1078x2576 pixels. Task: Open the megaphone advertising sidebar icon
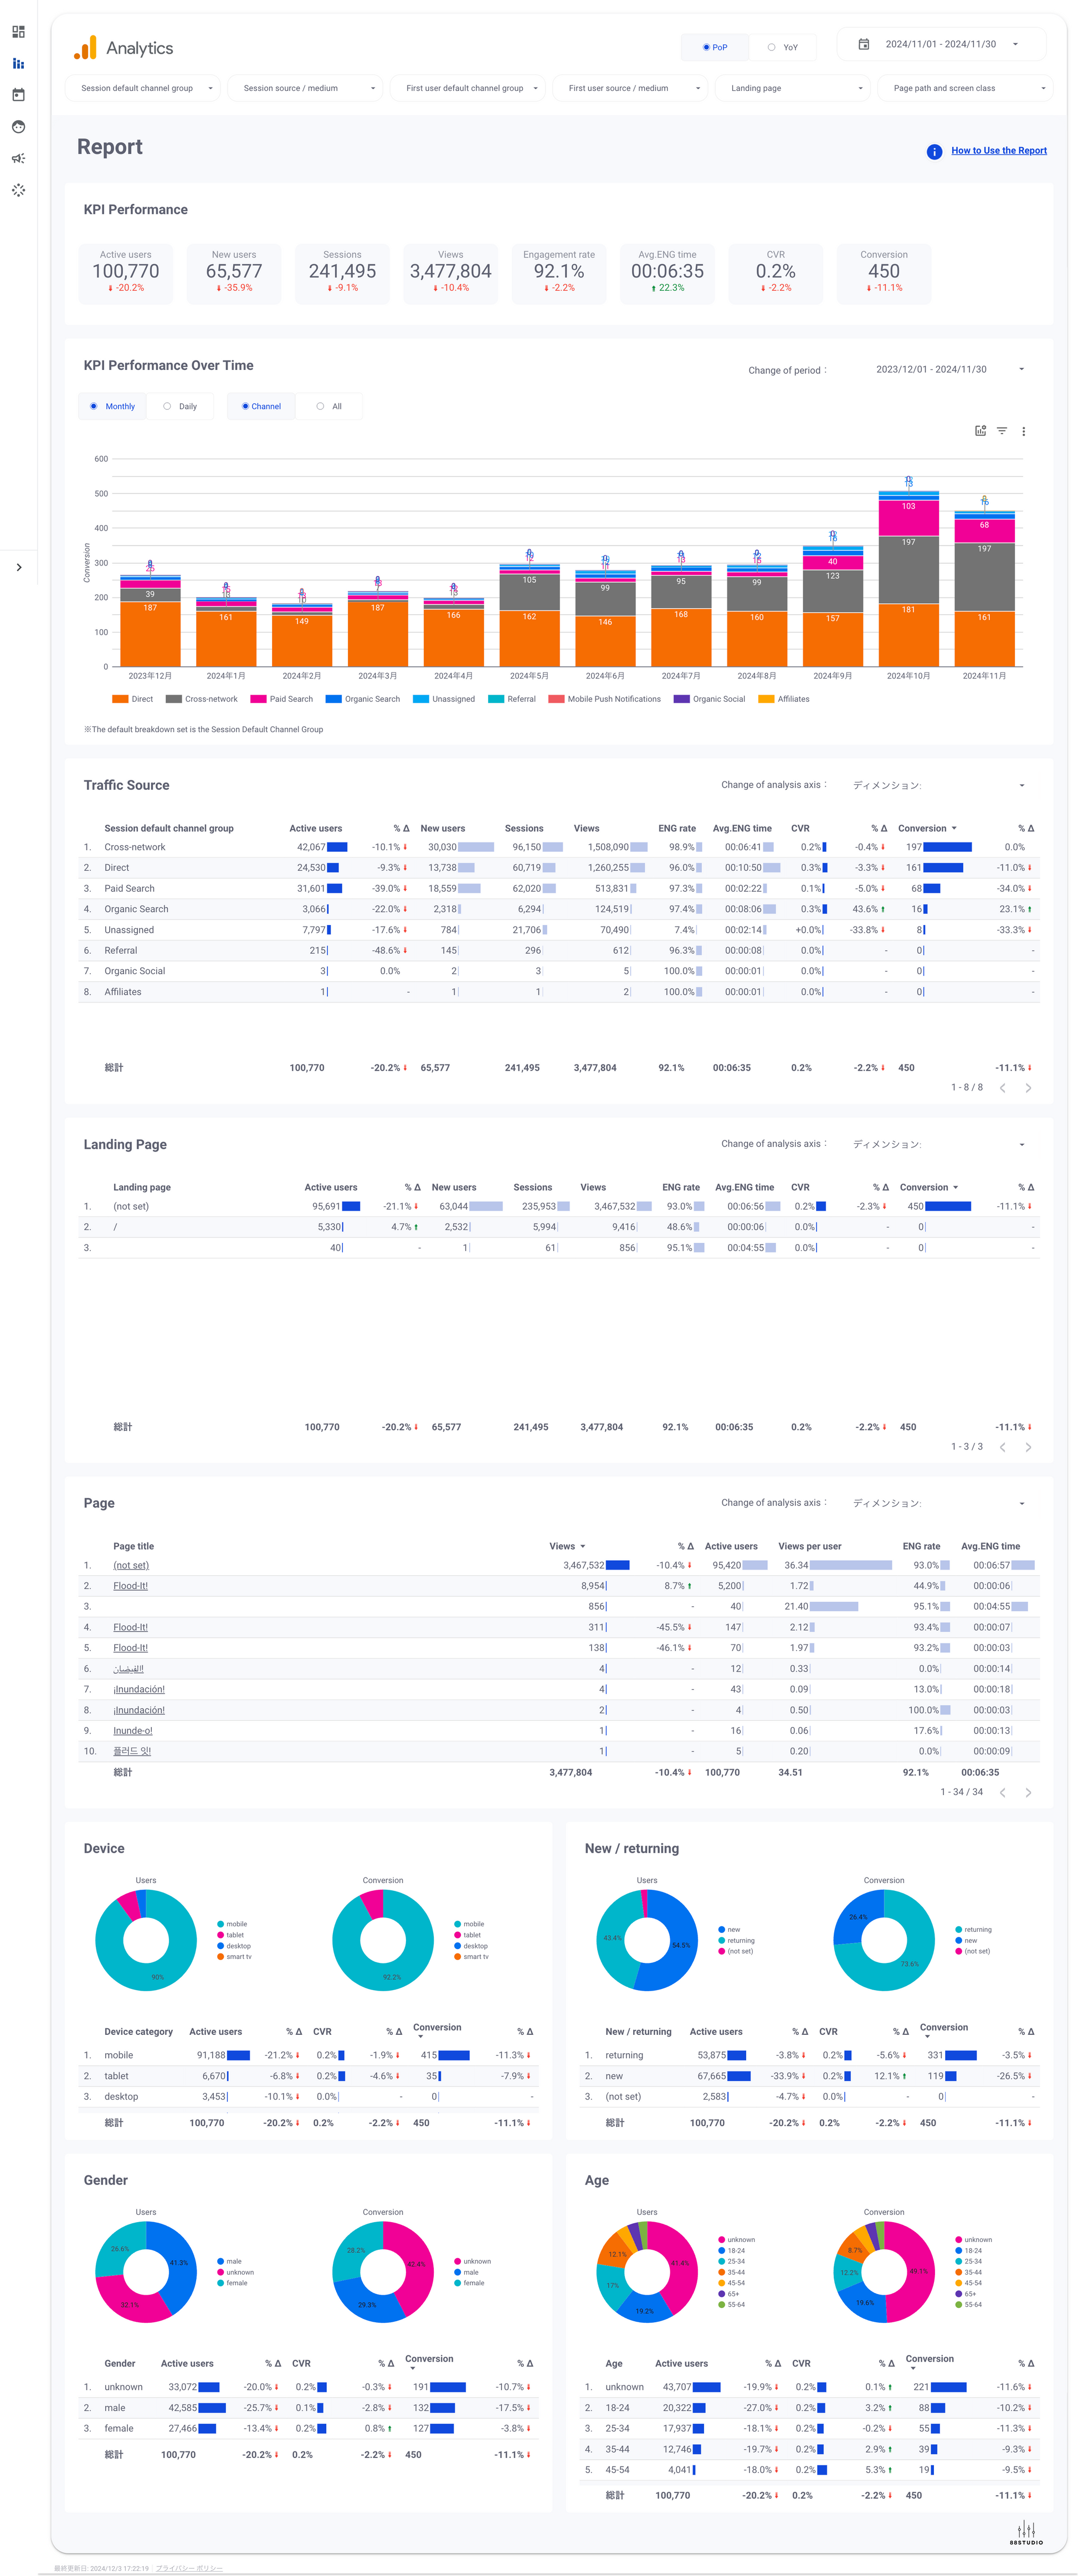pyautogui.click(x=18, y=158)
